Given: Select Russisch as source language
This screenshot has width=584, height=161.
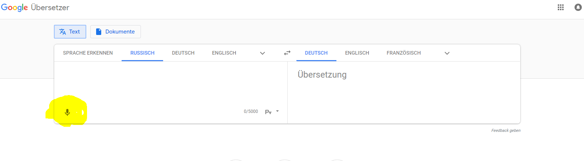Looking at the screenshot, I should click(142, 53).
